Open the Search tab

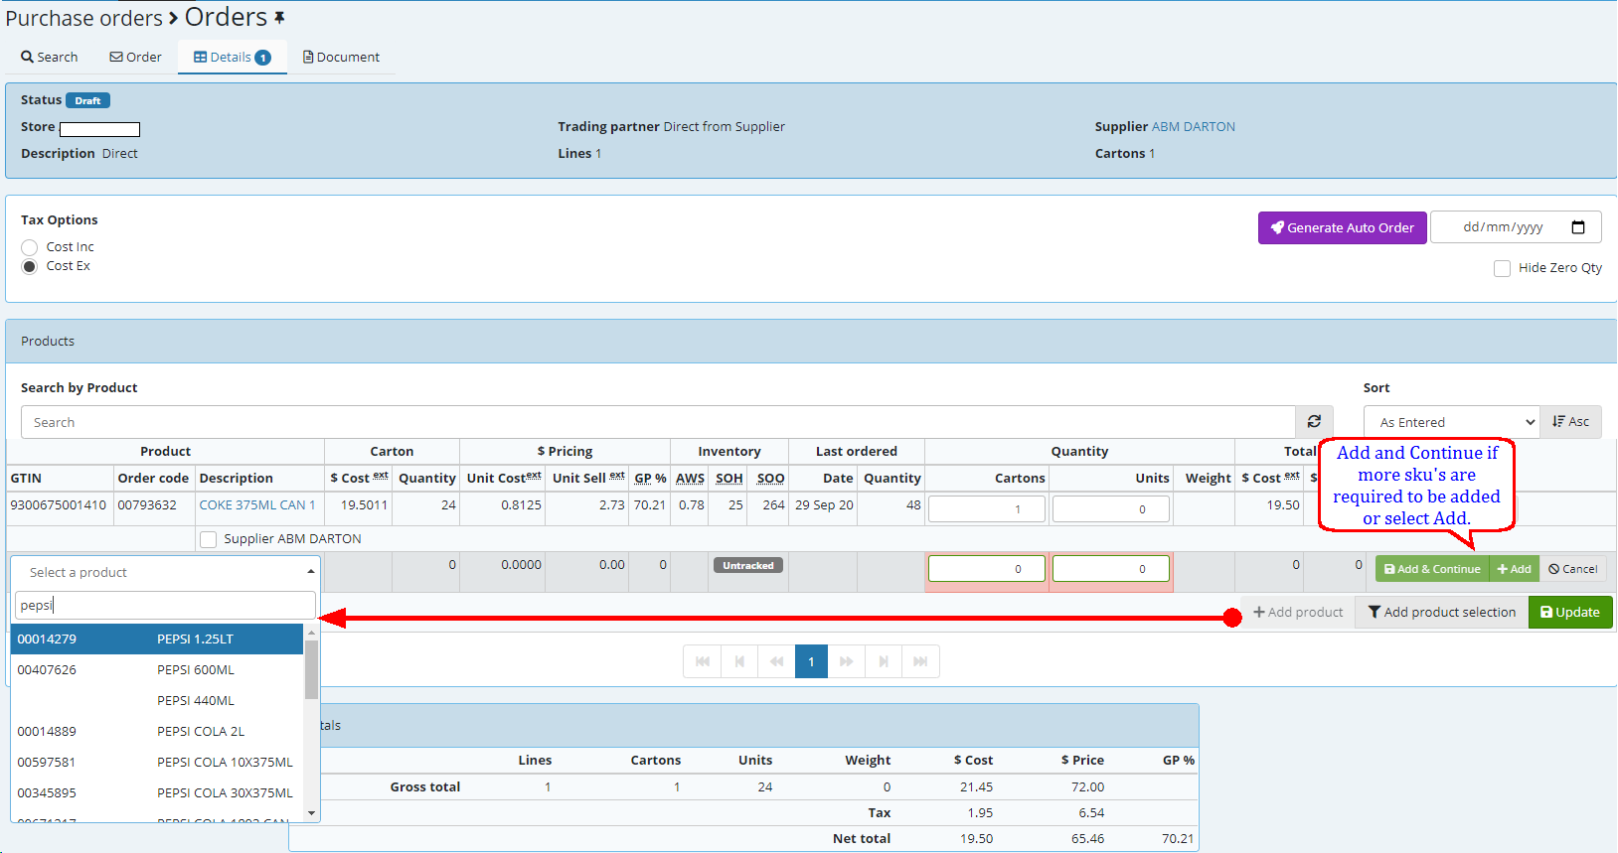[x=50, y=58]
